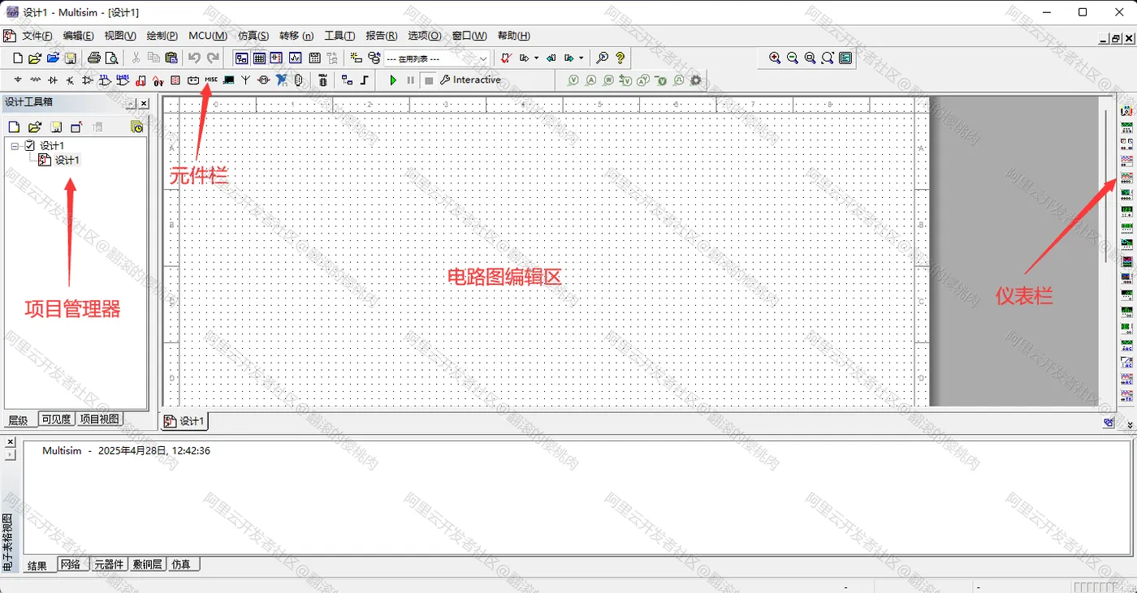Pause the simulation
This screenshot has height=593, width=1137.
tap(411, 79)
